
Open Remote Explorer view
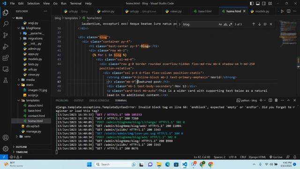coord(6,69)
